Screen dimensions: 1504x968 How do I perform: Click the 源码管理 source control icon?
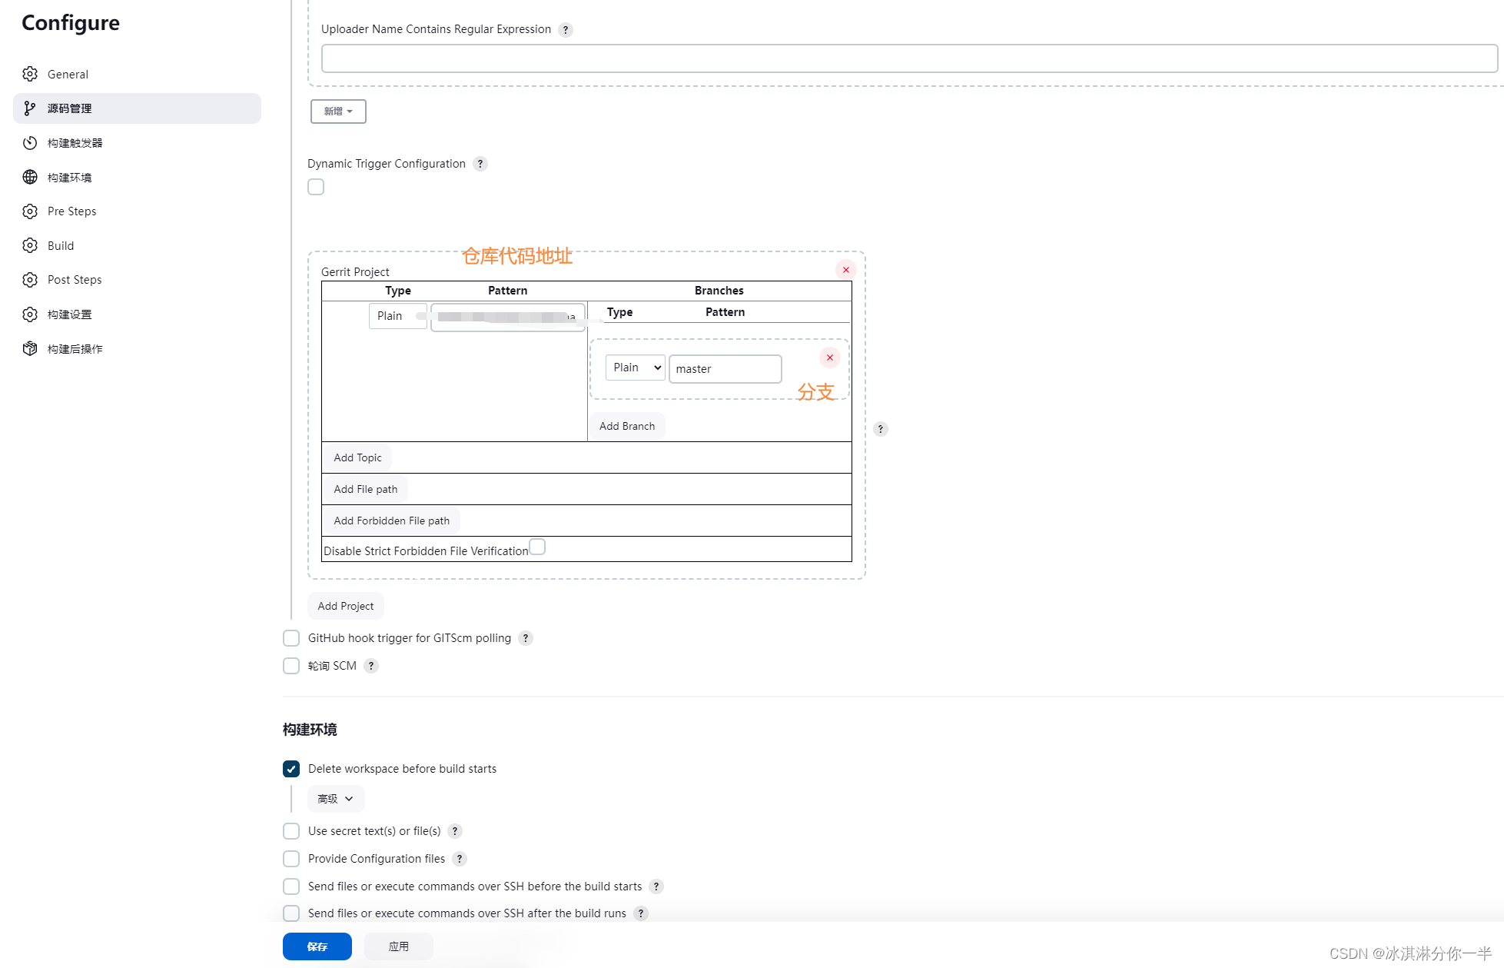click(x=32, y=108)
